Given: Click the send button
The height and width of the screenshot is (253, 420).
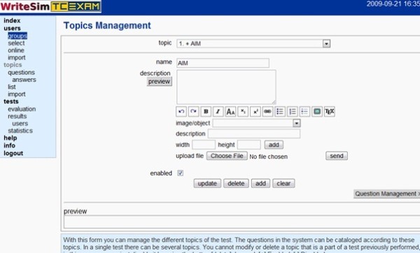Looking at the screenshot, I should point(337,156).
